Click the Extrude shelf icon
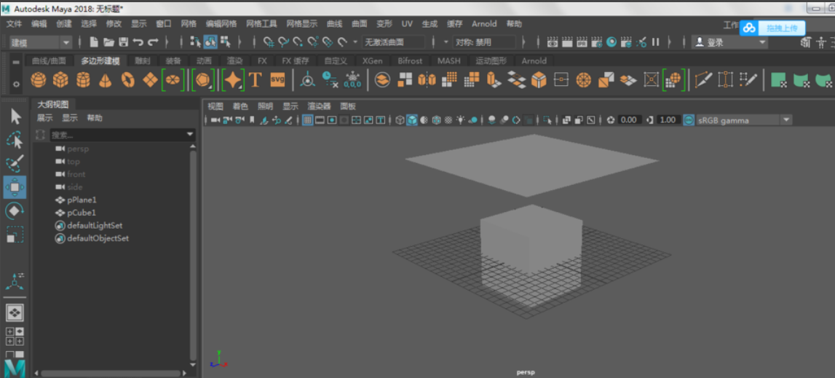Image resolution: width=835 pixels, height=378 pixels. click(x=494, y=80)
